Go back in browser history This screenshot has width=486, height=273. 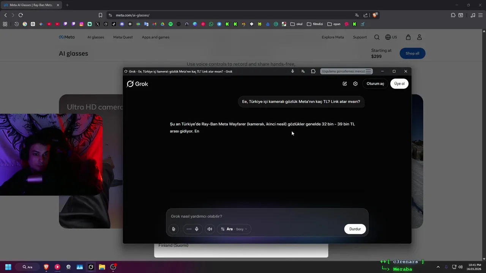pos(5,15)
